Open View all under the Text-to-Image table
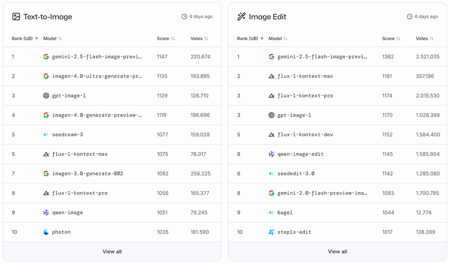 click(112, 252)
